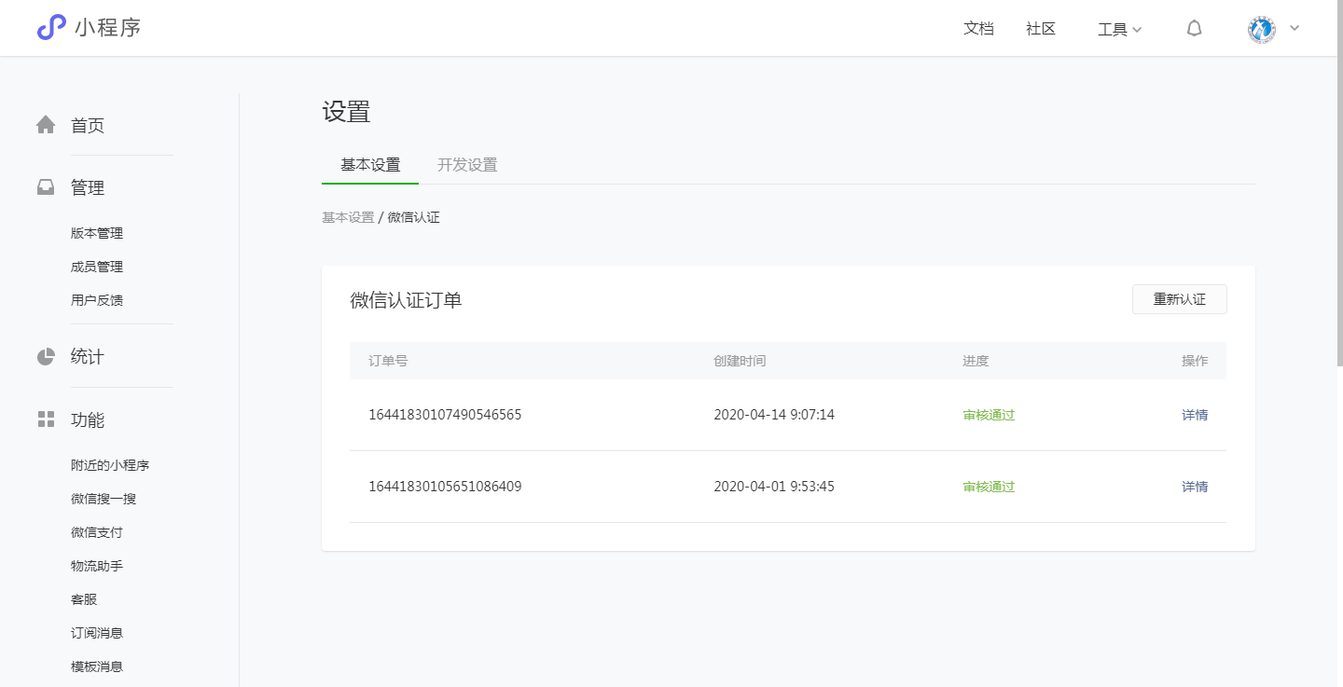Click the Mini Program logo icon
1343x687 pixels.
[51, 28]
